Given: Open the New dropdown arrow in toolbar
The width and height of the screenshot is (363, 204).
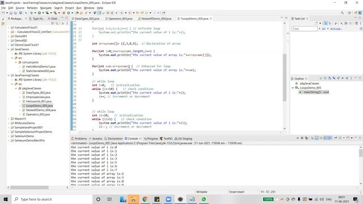Looking at the screenshot, I should tap(7, 12).
